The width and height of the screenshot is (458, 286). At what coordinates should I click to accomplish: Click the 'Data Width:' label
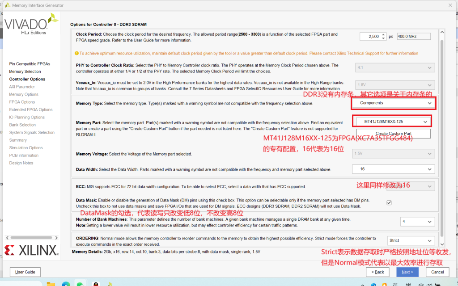87,169
